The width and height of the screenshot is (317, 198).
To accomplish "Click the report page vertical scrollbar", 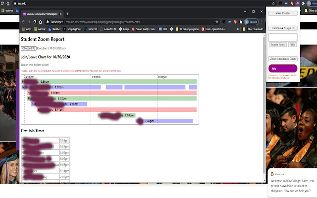I will coord(264,105).
